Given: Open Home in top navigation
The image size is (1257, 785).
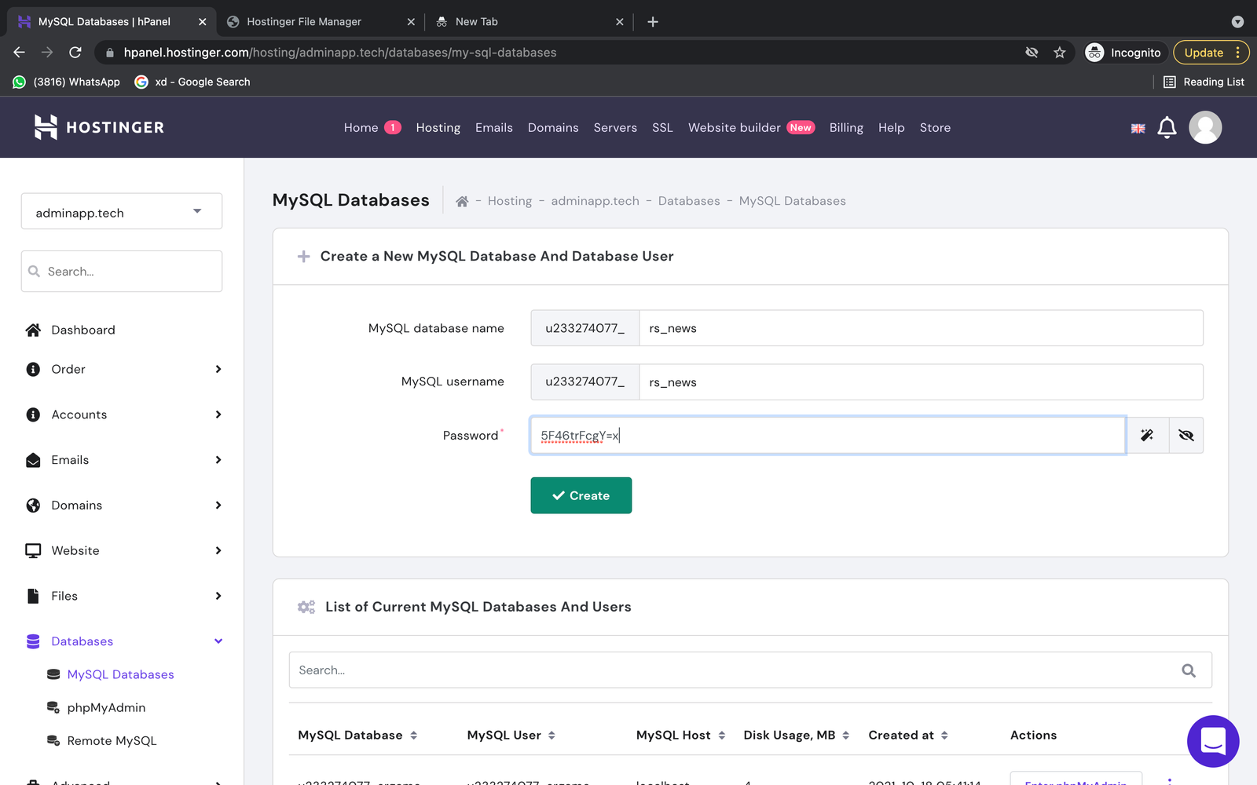Looking at the screenshot, I should 361,128.
